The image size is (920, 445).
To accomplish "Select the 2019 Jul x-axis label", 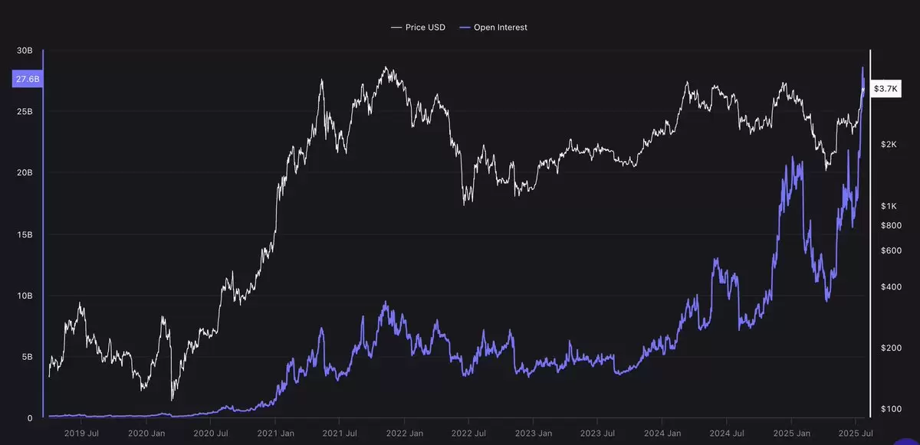I will (x=80, y=433).
